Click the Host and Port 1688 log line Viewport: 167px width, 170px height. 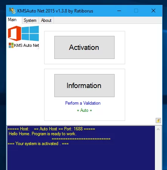(51, 129)
